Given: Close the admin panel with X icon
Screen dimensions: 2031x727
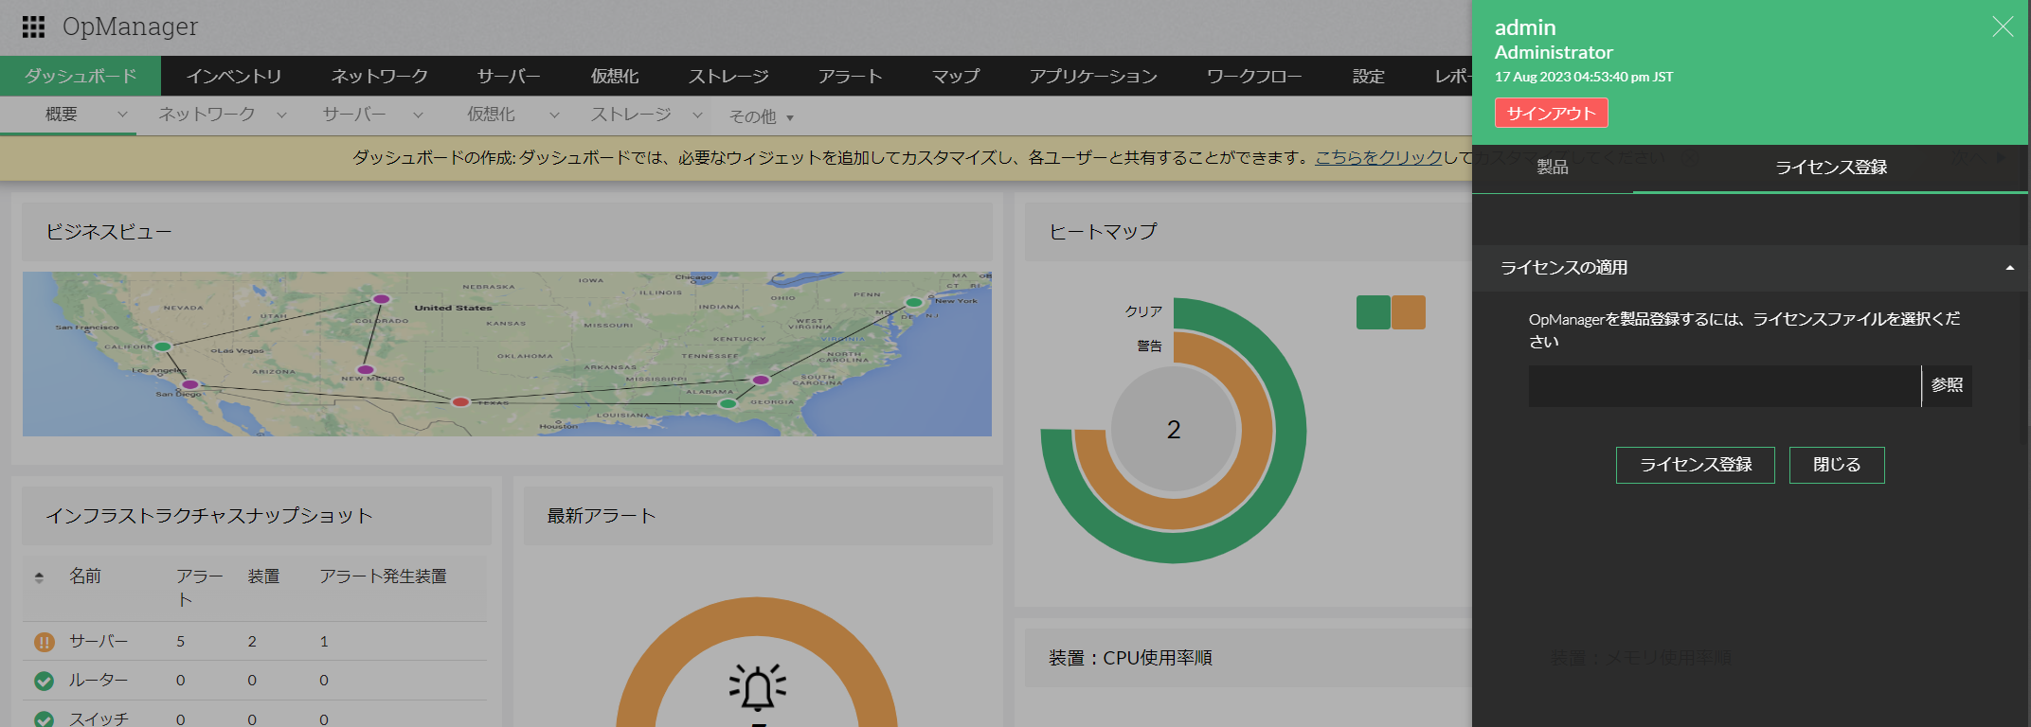Looking at the screenshot, I should pos(2002,27).
